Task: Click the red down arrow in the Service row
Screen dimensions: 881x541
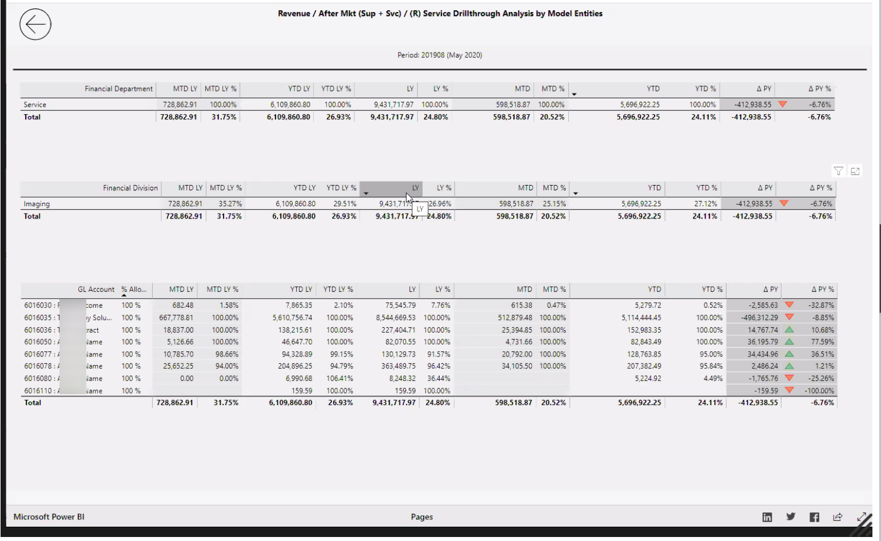Action: click(x=783, y=105)
